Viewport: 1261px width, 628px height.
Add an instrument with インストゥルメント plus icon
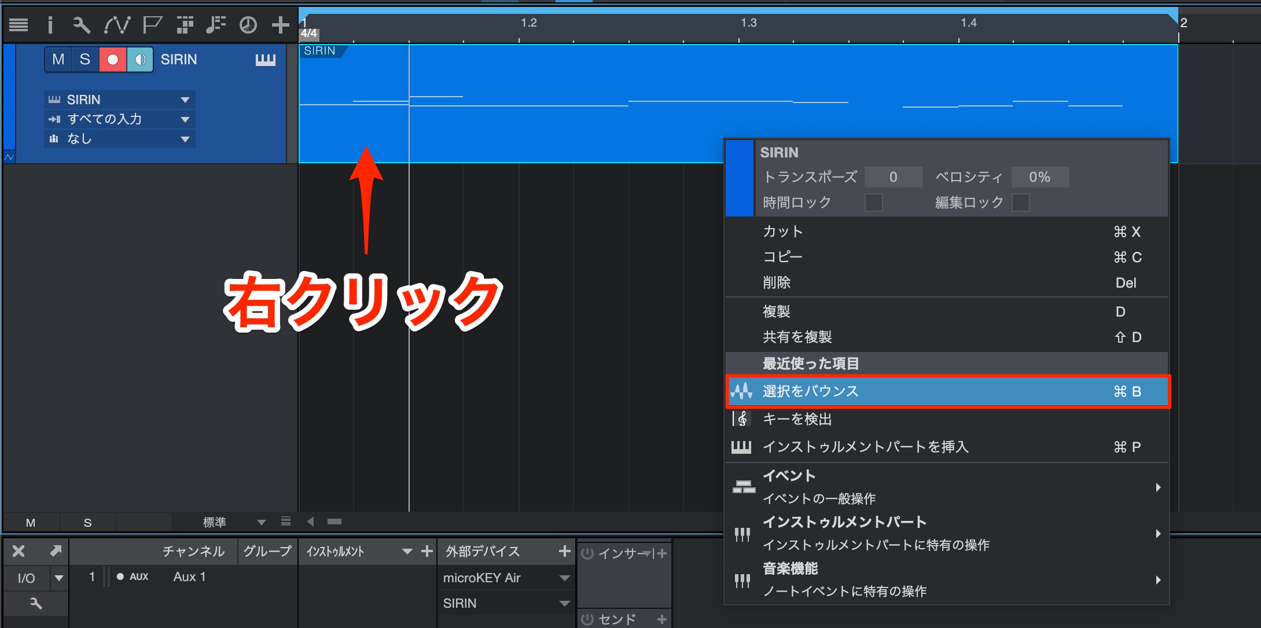point(427,551)
